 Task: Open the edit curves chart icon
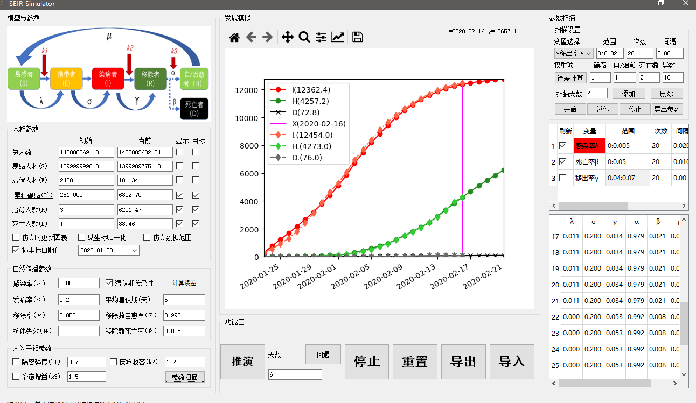pos(338,37)
